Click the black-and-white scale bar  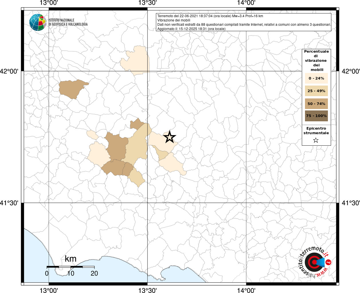[x=71, y=267]
